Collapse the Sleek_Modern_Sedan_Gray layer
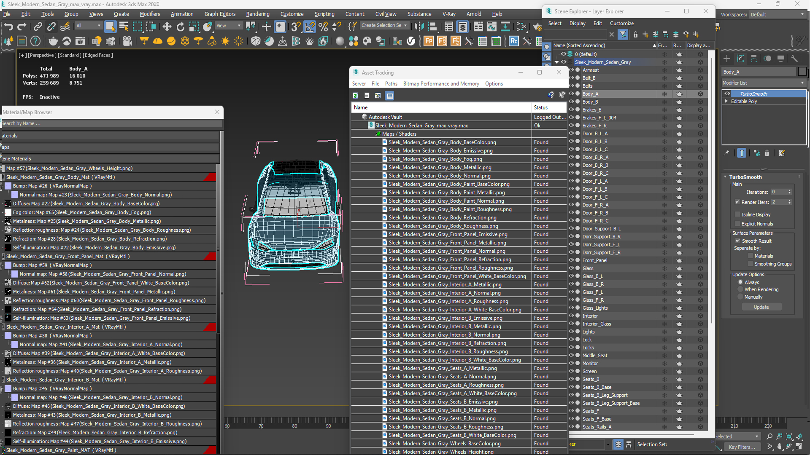The height and width of the screenshot is (455, 810). [x=557, y=62]
